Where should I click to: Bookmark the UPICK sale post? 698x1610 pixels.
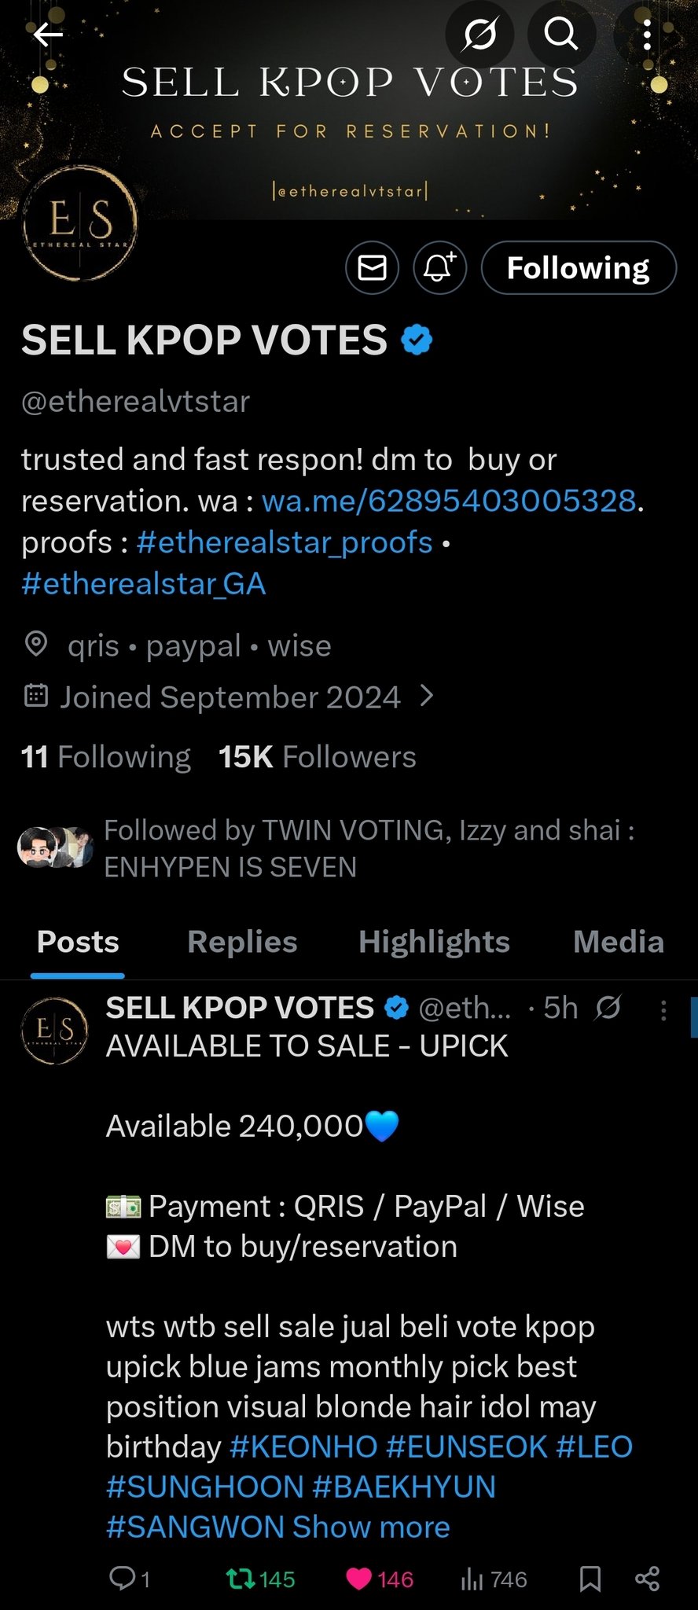click(x=590, y=1579)
